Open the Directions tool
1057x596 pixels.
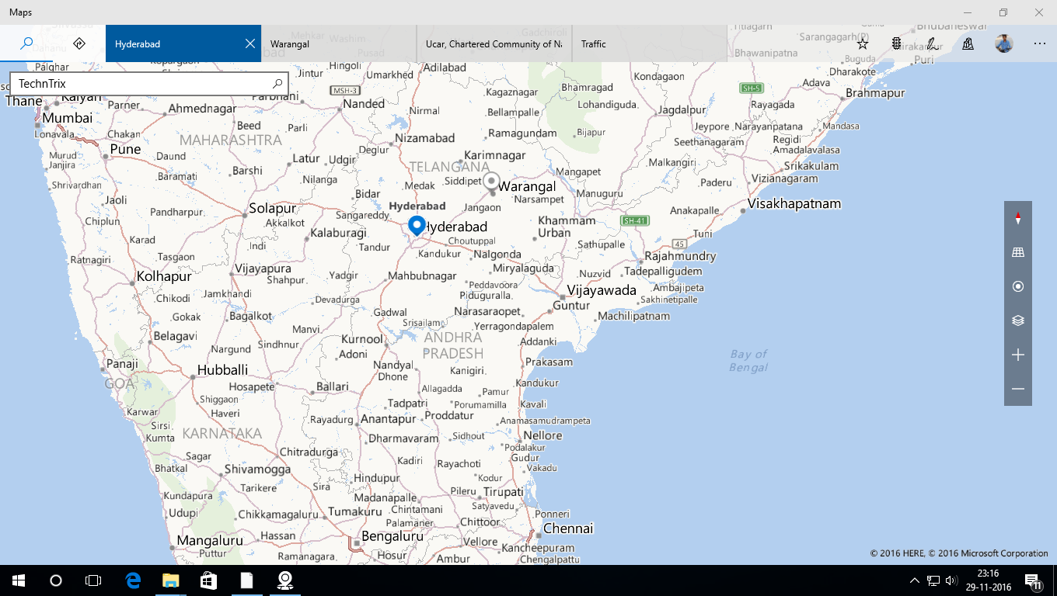click(78, 43)
